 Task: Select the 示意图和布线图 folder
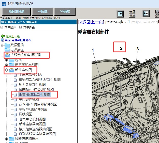(x=27, y=65)
